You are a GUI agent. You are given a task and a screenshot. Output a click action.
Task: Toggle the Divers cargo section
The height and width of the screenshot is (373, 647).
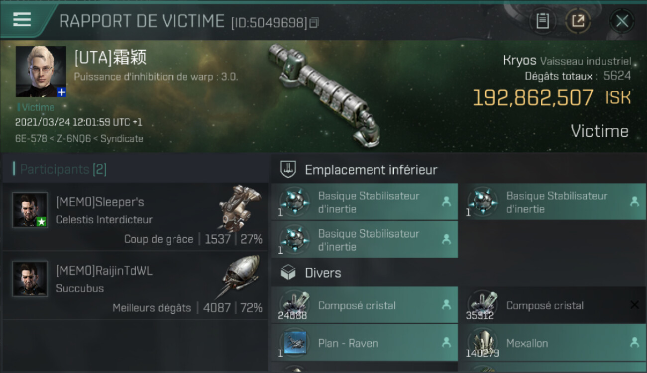(x=458, y=273)
